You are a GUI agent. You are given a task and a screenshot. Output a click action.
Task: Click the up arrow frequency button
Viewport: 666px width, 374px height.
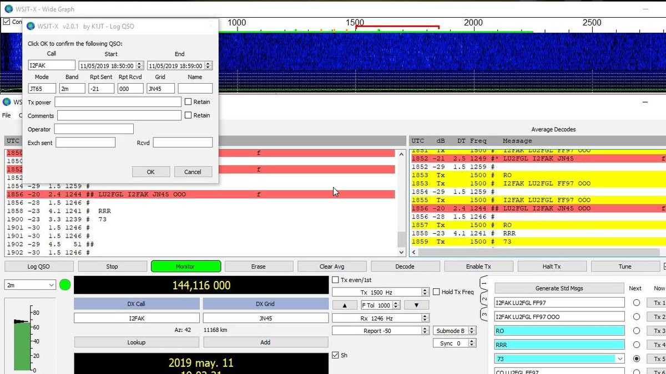point(345,305)
